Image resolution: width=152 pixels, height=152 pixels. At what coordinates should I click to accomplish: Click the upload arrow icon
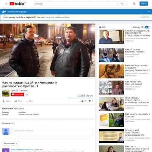point(134,4)
